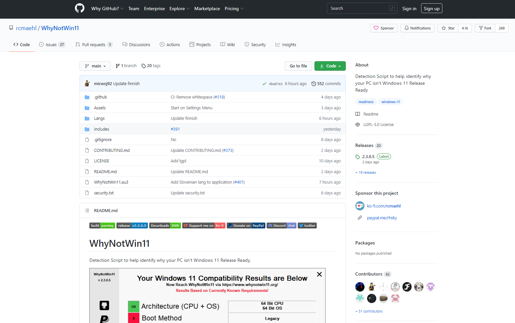Expand the Pricing menu
Screen dimensions: 515x323
pos(234,9)
